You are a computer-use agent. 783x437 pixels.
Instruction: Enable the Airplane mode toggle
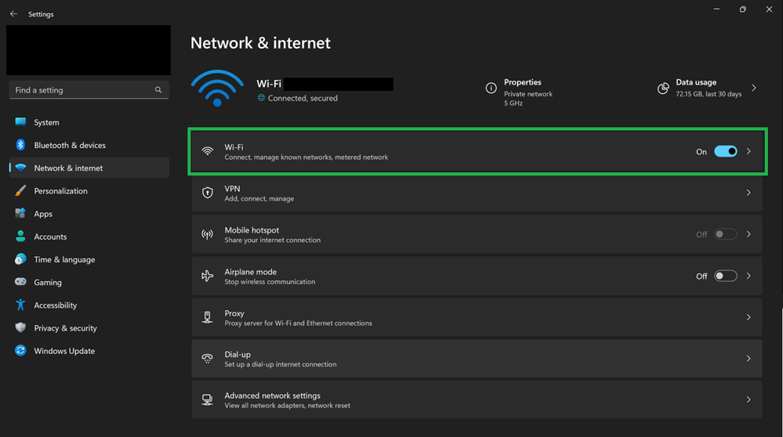pos(725,276)
